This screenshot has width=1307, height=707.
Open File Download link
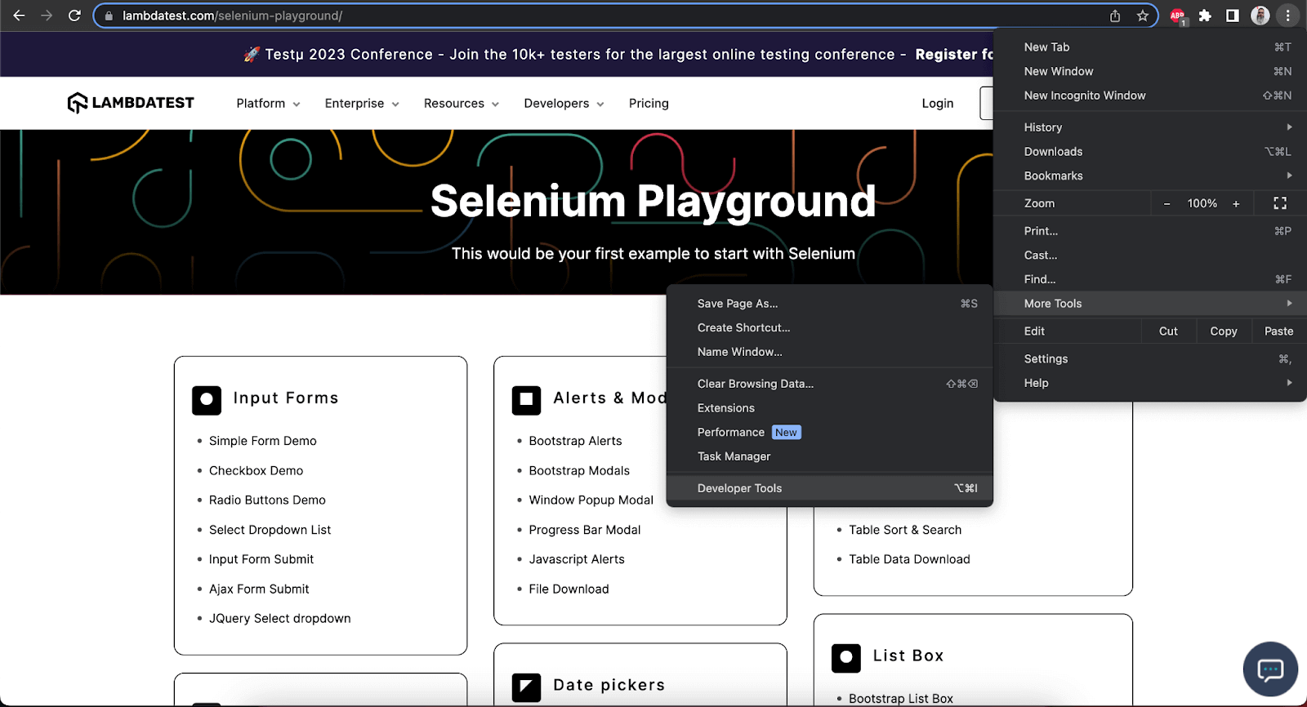pyautogui.click(x=569, y=589)
